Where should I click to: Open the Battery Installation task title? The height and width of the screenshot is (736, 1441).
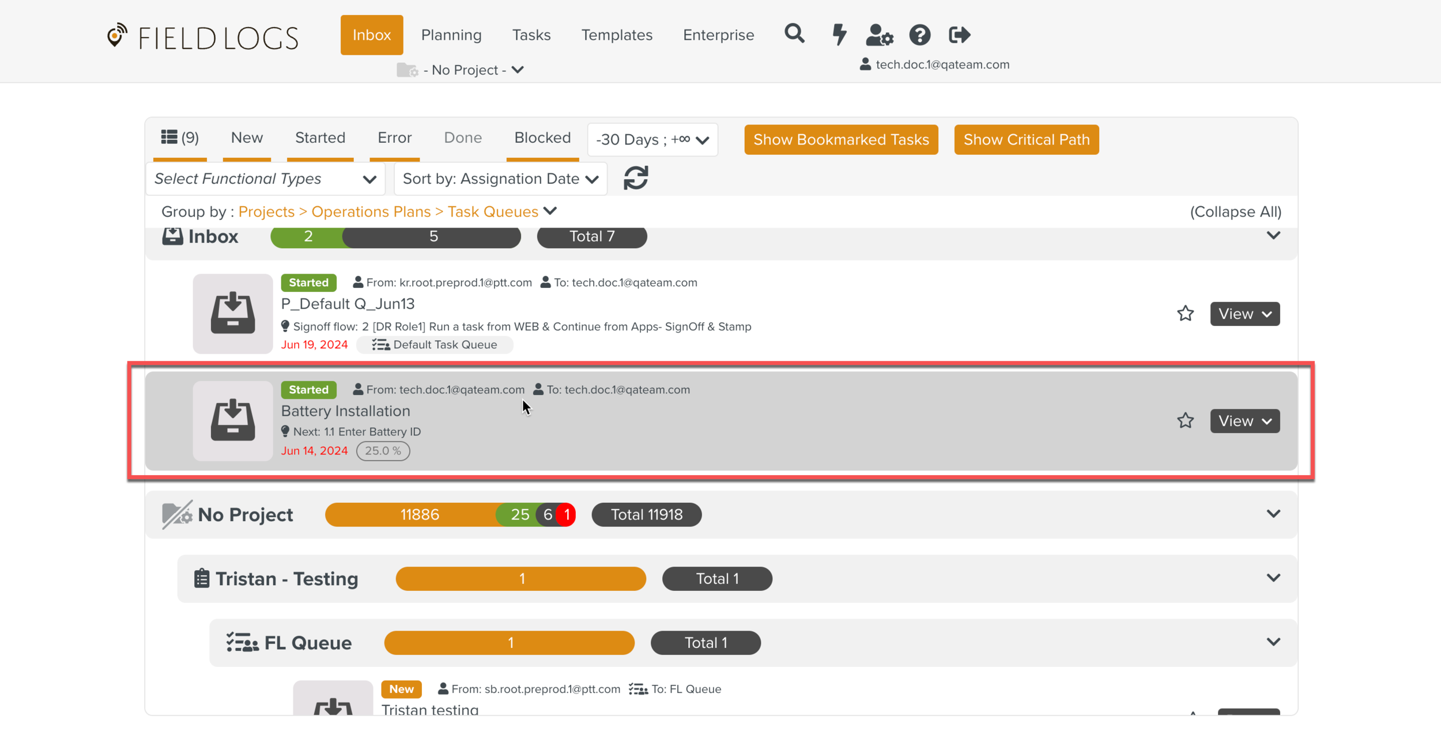click(345, 411)
